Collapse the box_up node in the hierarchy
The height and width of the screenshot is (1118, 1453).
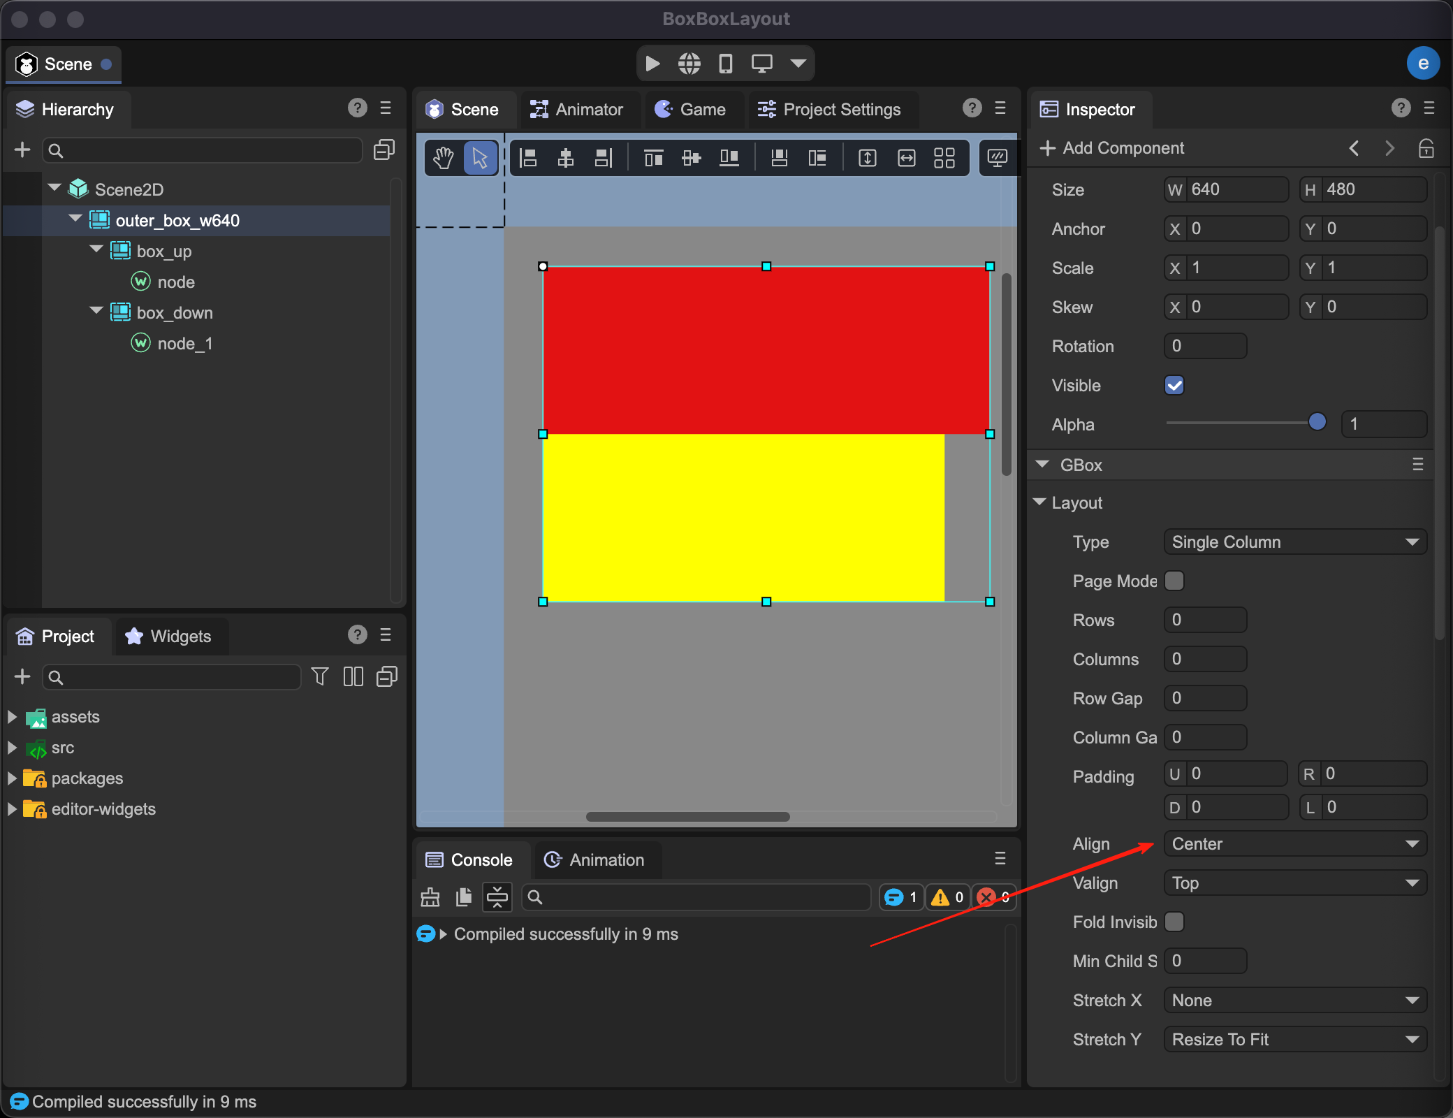(96, 250)
